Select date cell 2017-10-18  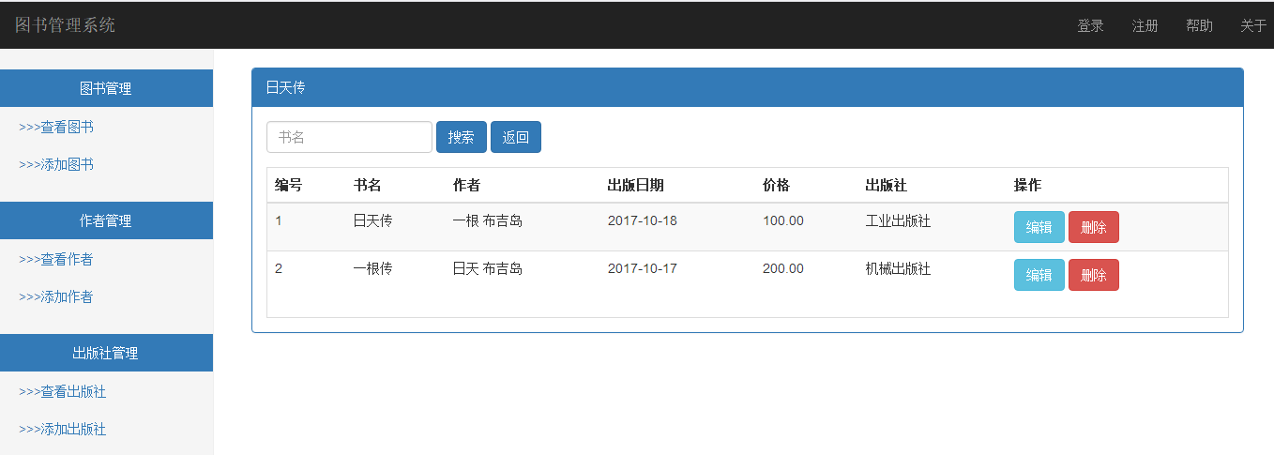pyautogui.click(x=643, y=221)
